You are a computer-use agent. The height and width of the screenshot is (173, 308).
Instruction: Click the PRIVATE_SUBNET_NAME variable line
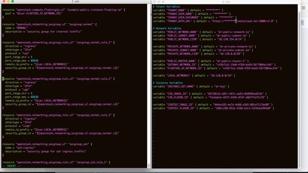click(x=203, y=50)
